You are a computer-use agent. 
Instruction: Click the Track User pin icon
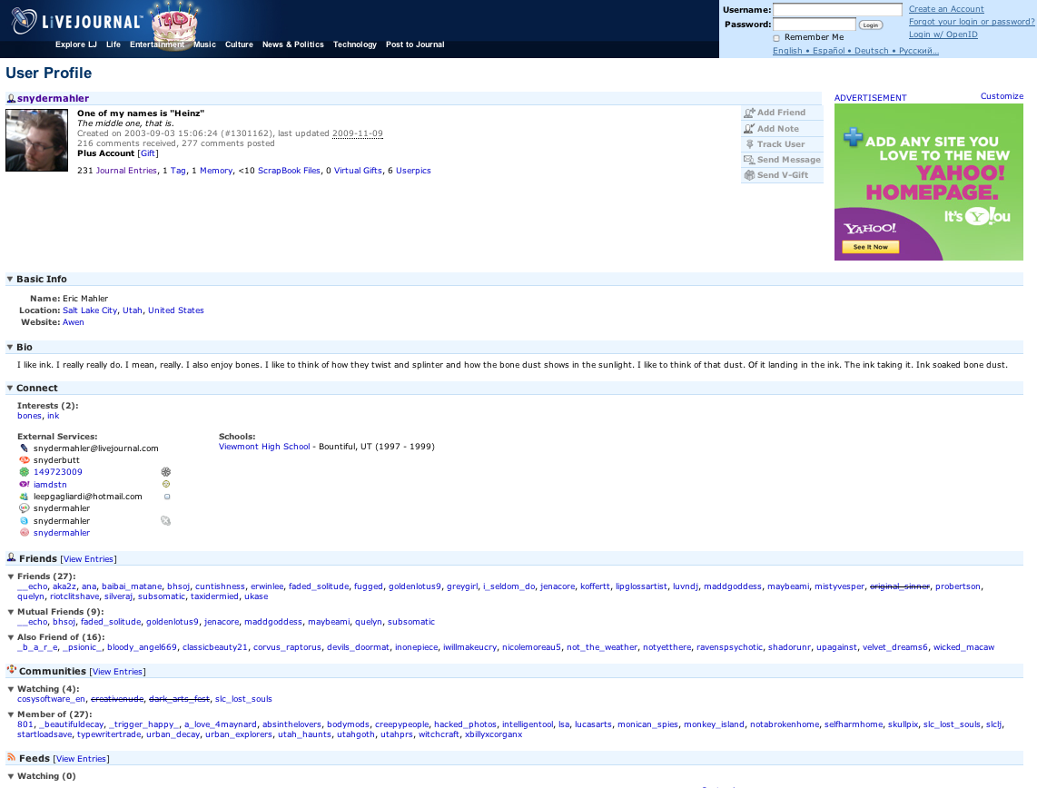[749, 144]
